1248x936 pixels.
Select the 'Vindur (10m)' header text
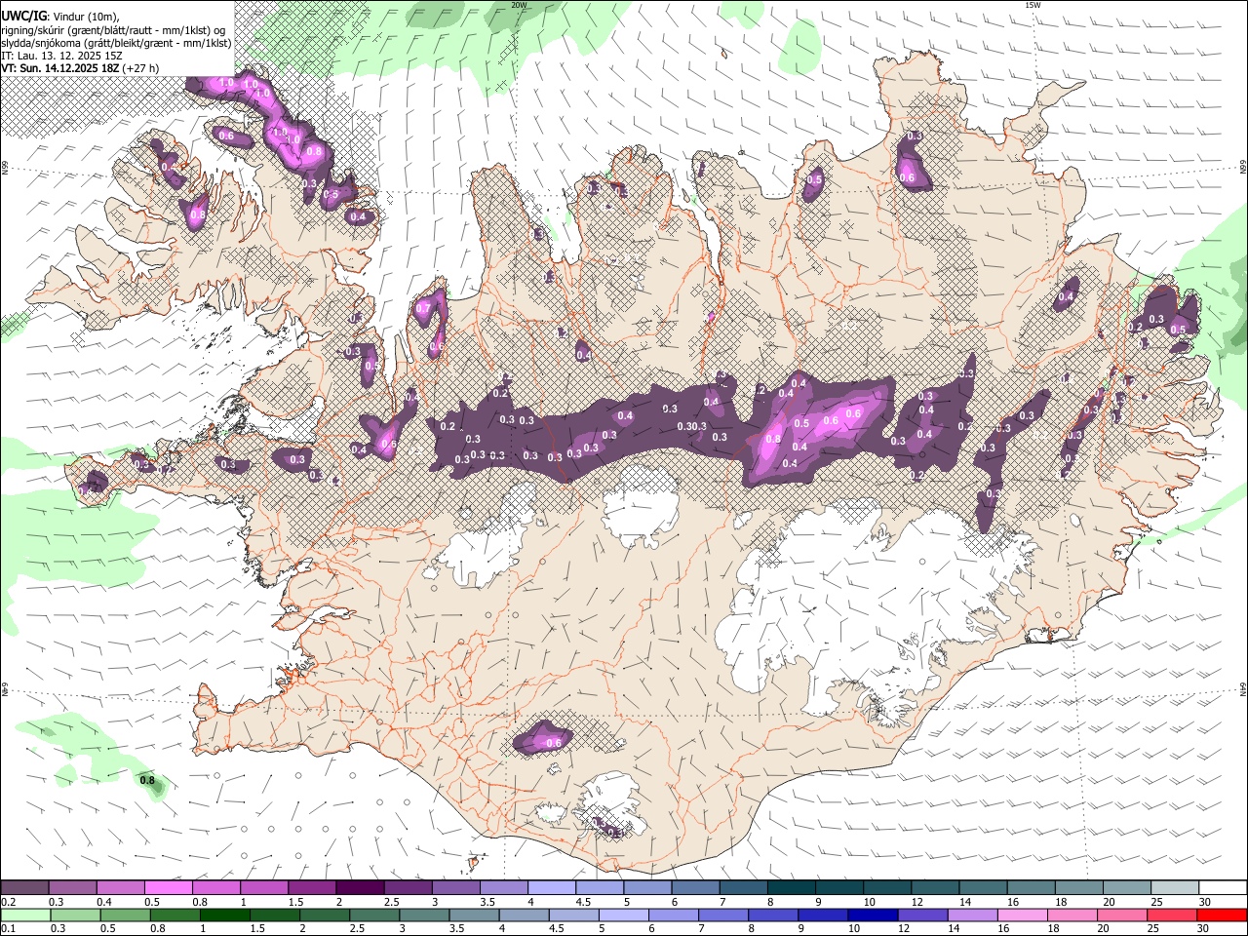(85, 16)
